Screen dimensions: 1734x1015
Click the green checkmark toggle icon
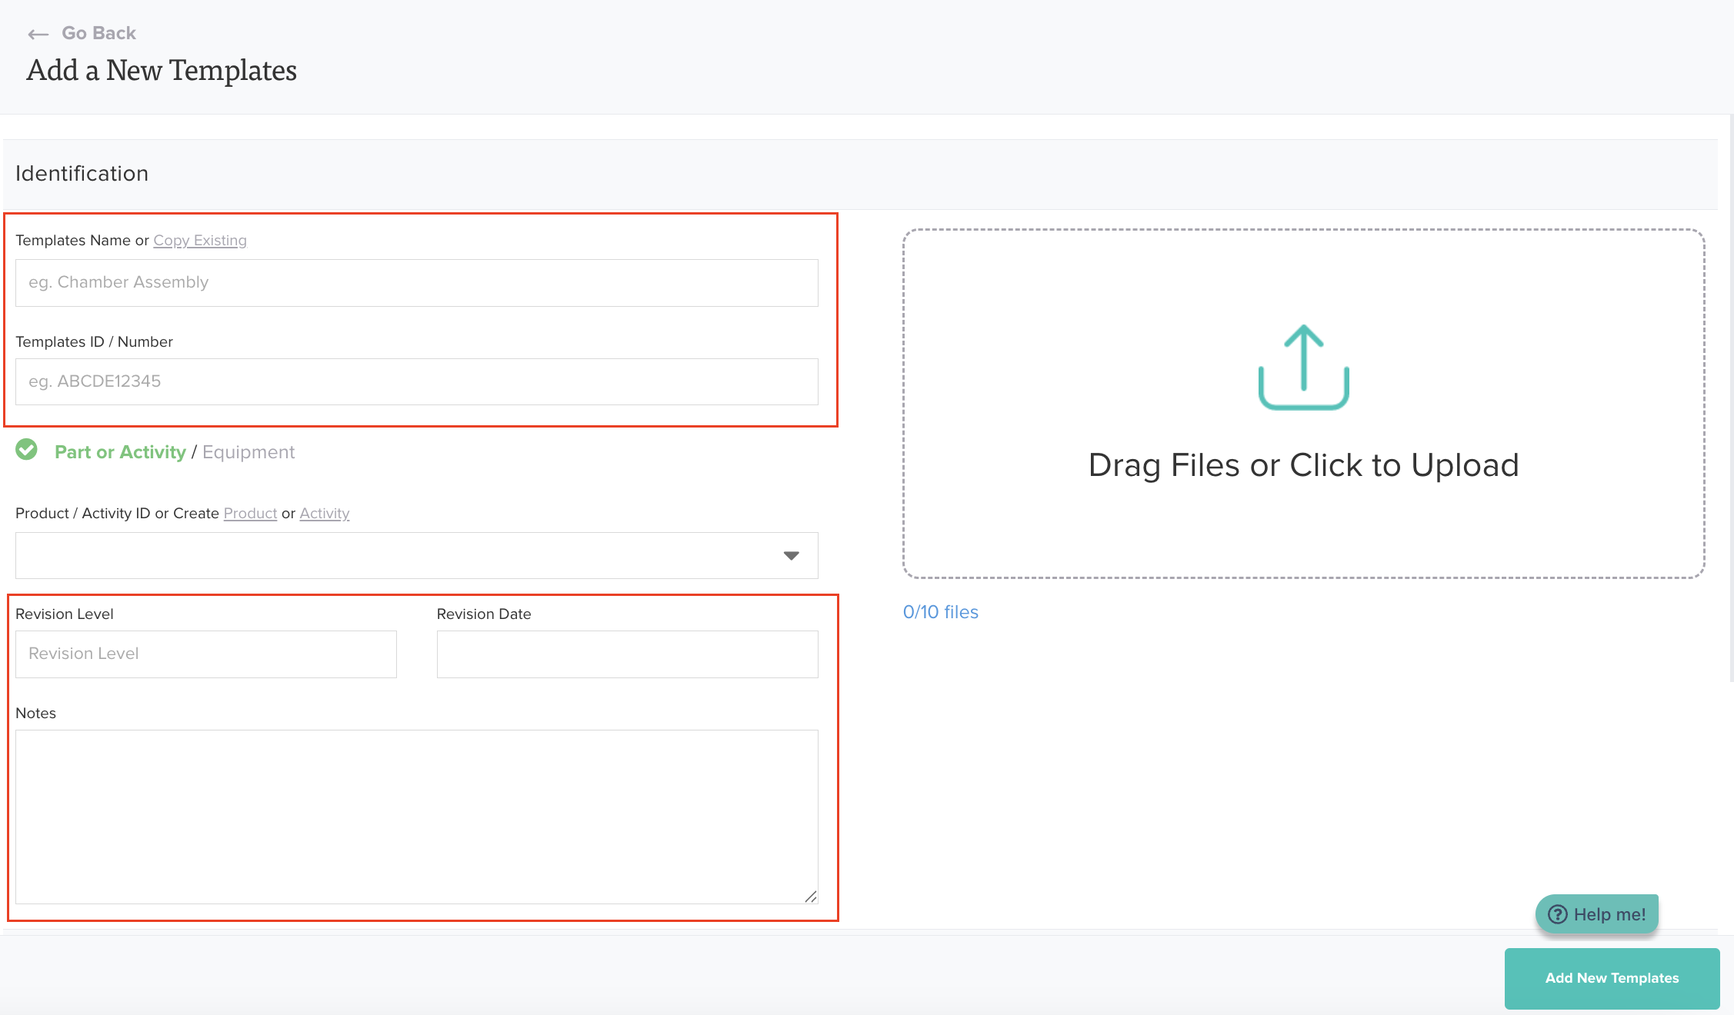[27, 450]
